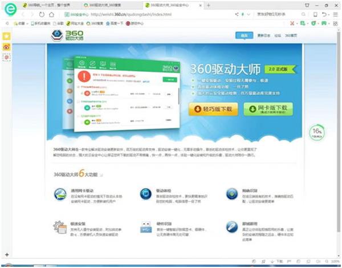Screen dimensions: 342x268
Task: Click the 16% accelerator floating ball
Action: click(x=317, y=132)
